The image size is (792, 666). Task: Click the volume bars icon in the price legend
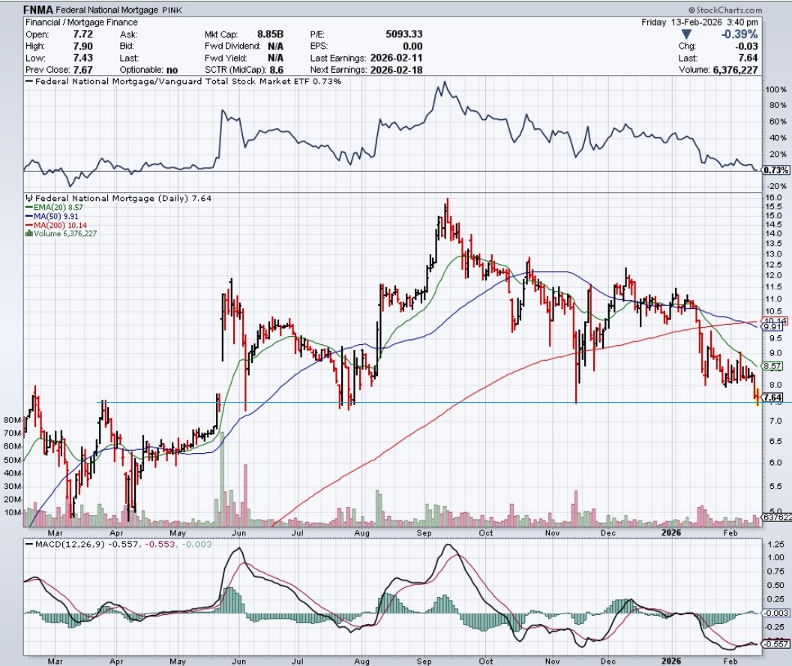[x=29, y=234]
